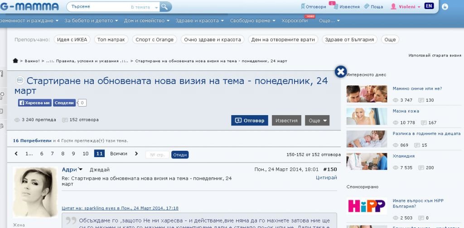464x228 pixels.
Task: Click the home icon in breadcrumb
Action: click(x=15, y=61)
